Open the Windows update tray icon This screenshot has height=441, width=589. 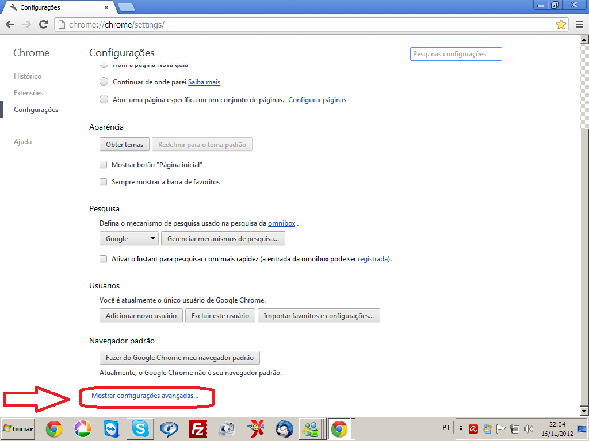coord(487,428)
